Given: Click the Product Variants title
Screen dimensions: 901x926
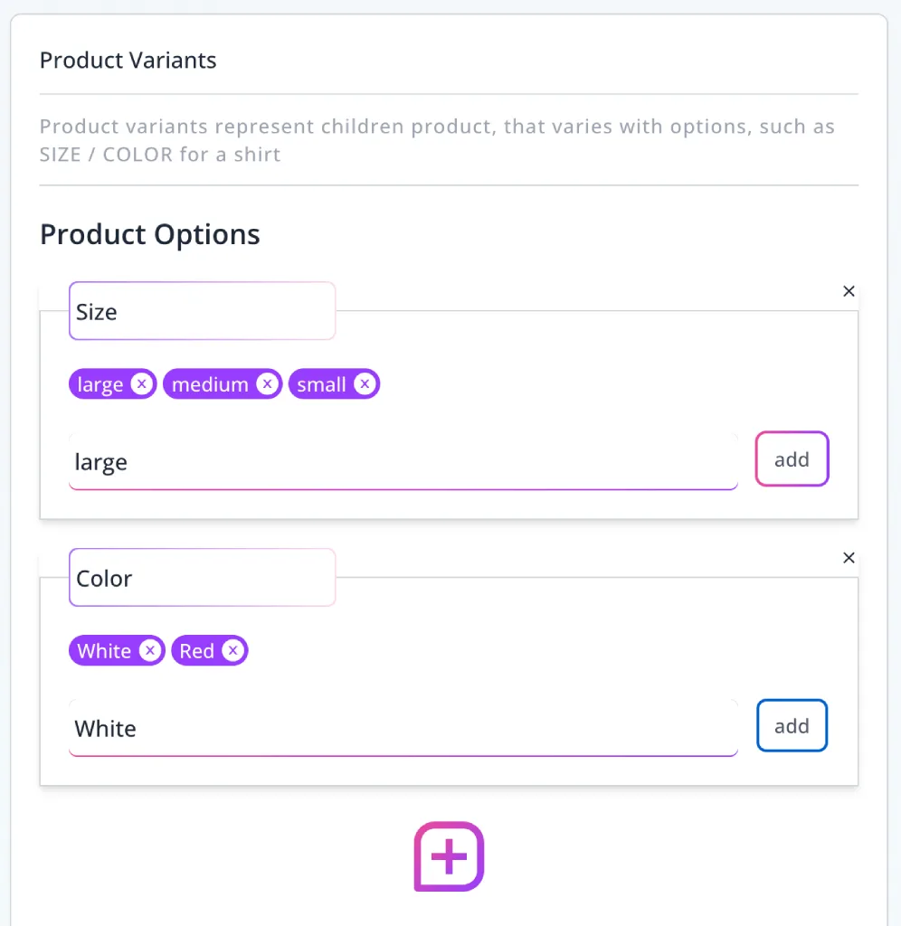Looking at the screenshot, I should coord(128,61).
